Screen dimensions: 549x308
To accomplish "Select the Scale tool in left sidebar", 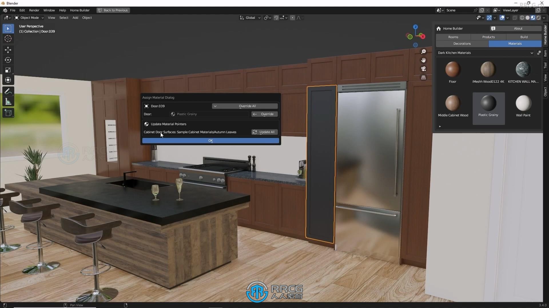I will [x=8, y=70].
